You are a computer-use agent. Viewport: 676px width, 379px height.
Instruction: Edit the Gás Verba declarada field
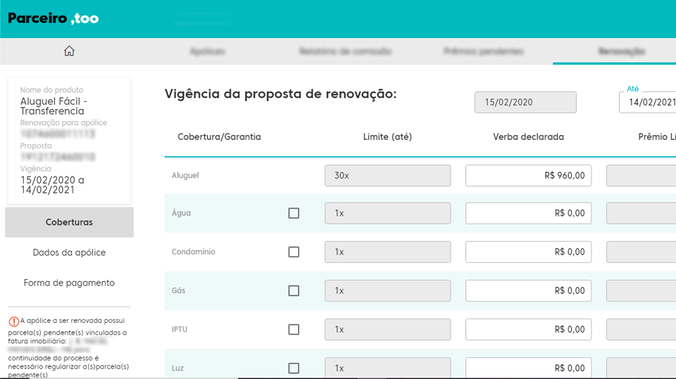coord(528,290)
